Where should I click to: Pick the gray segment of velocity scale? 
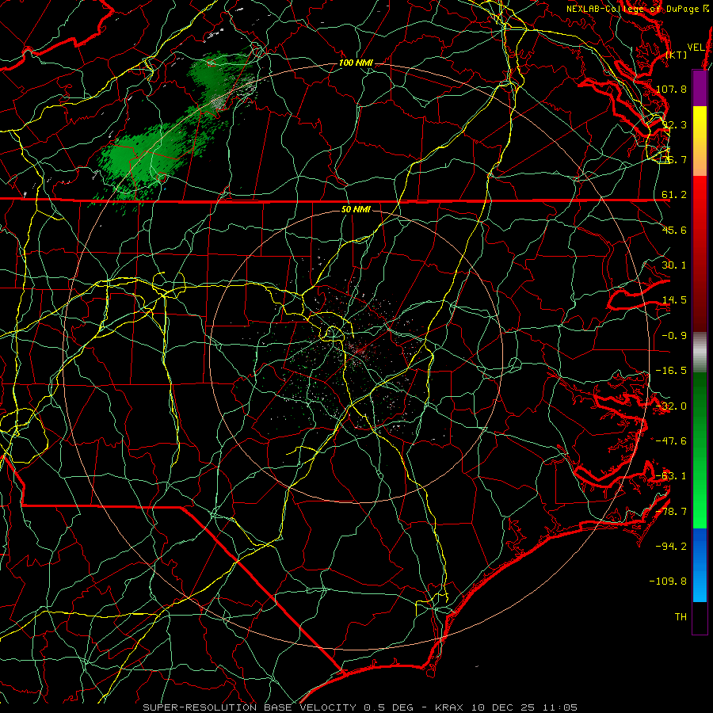tap(700, 353)
